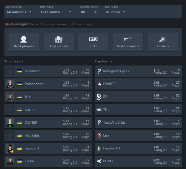
Task: Open the Ranking filter All dropdown
Action: (x=89, y=12)
